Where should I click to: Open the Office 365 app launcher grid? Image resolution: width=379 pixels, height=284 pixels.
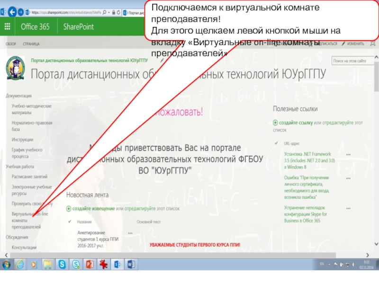tap(8, 27)
